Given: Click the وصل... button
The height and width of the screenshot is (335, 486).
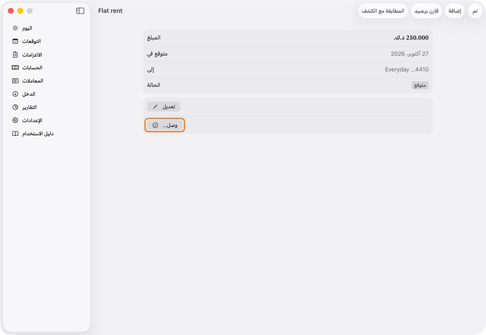Looking at the screenshot, I should (165, 125).
